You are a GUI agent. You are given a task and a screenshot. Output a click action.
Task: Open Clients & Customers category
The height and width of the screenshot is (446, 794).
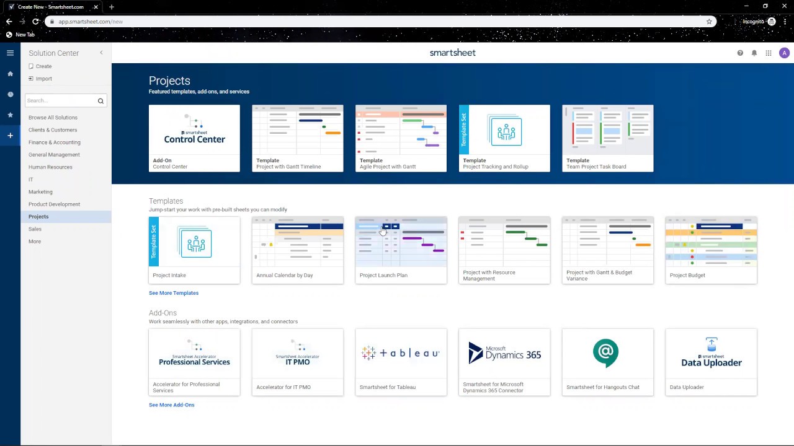pyautogui.click(x=53, y=130)
